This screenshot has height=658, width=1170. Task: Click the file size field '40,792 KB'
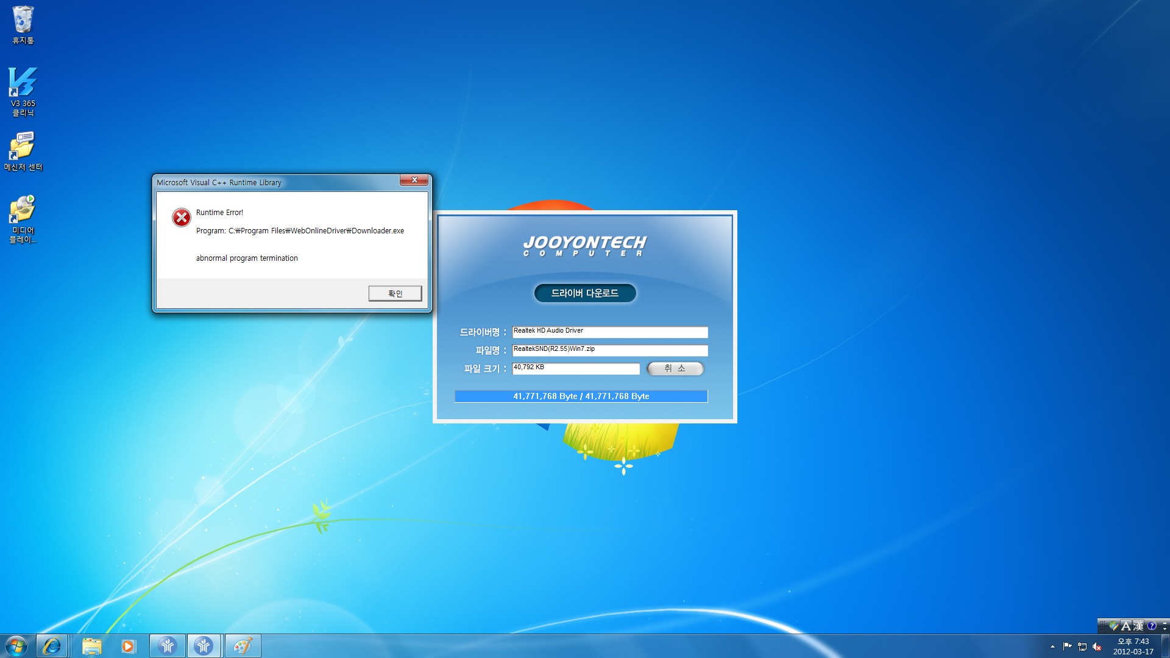pos(576,369)
